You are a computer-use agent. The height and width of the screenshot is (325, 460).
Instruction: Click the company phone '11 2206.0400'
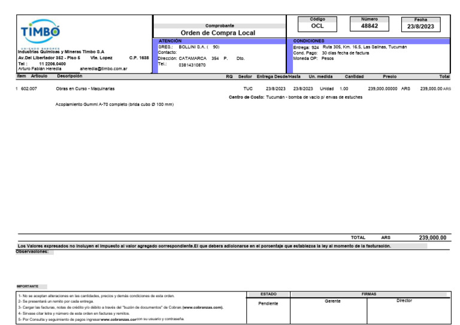(x=53, y=64)
